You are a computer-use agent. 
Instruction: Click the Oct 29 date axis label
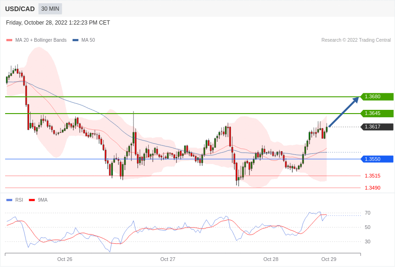[329, 259]
